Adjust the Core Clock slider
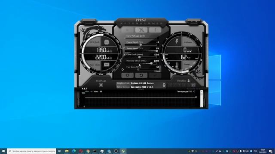Viewport: 275px width, 154px height. [139, 57]
